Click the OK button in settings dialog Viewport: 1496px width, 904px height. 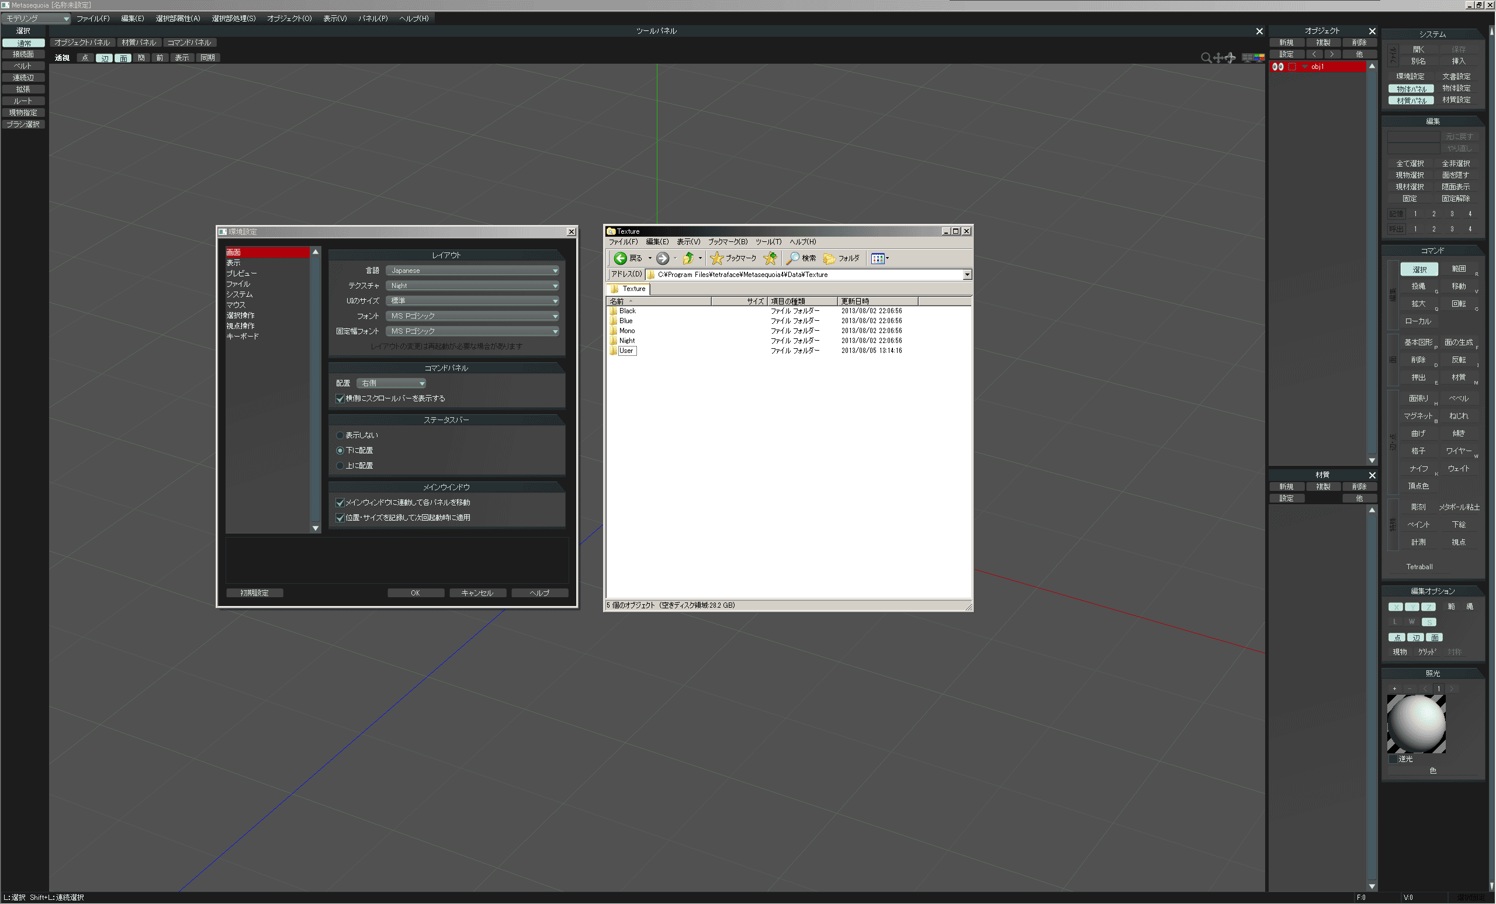click(x=415, y=593)
